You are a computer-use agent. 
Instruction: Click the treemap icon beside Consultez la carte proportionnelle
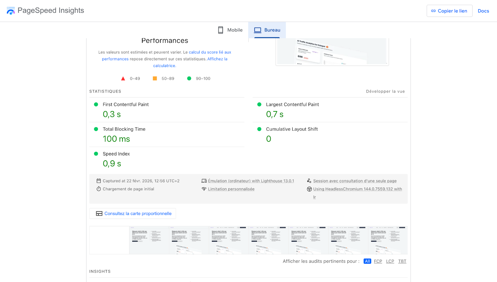(99, 213)
